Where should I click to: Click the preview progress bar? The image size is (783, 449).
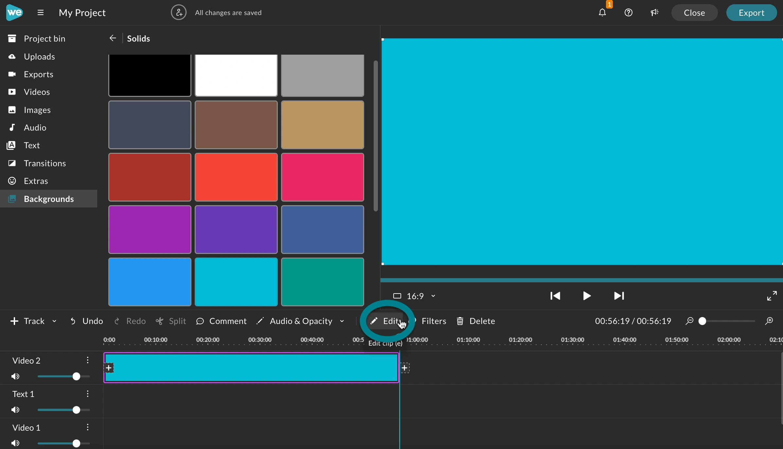click(581, 280)
